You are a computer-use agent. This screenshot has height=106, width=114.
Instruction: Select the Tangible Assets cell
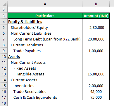(x=45, y=74)
